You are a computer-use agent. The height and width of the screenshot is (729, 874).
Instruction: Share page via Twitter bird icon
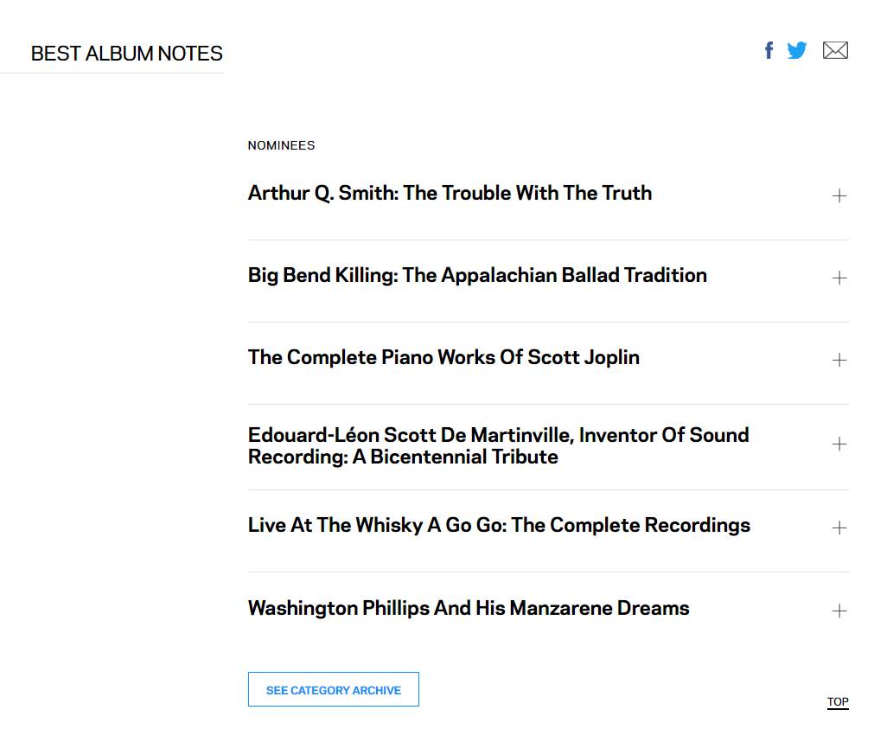point(797,50)
